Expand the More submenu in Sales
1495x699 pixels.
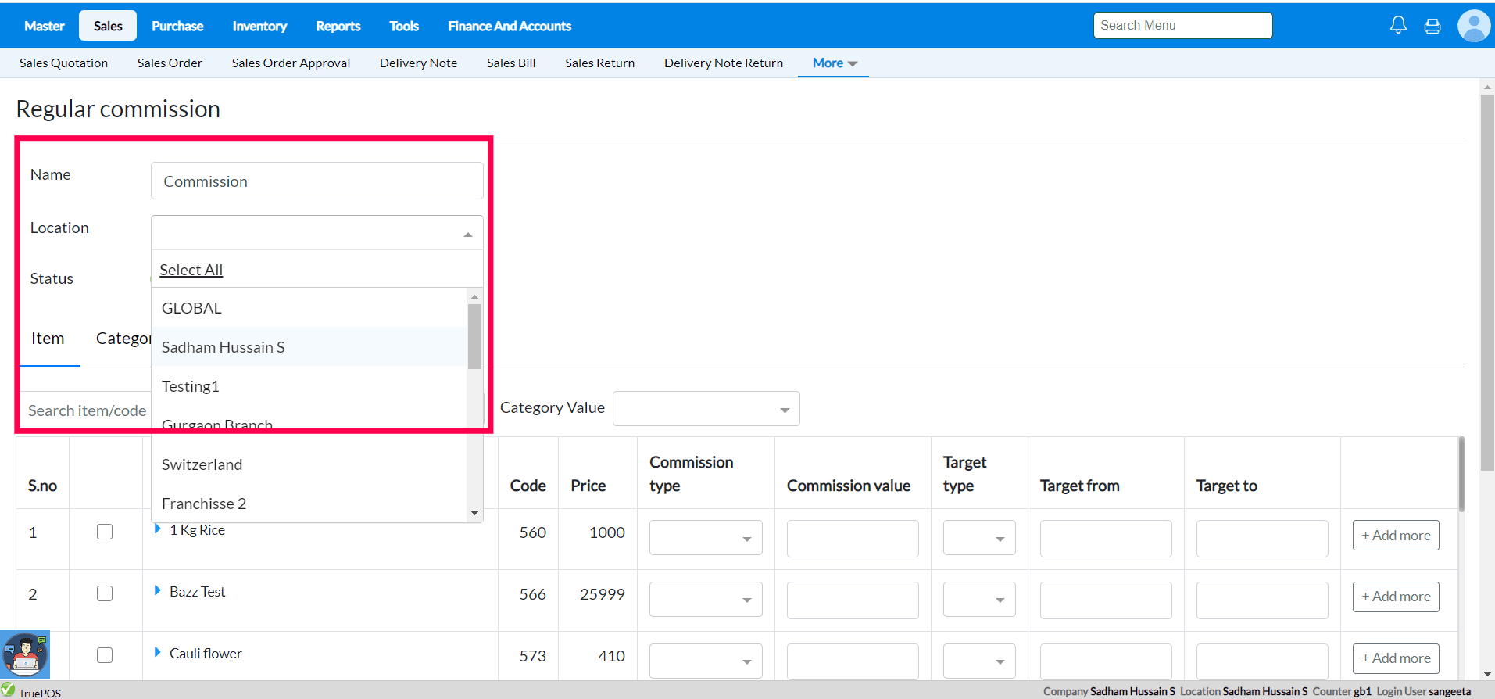coord(834,63)
